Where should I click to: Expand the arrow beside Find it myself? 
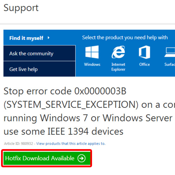[49, 38]
